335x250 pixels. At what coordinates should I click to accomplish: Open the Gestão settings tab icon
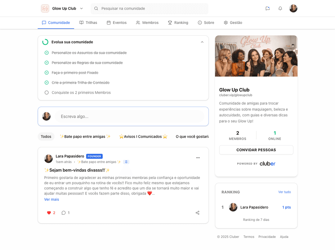pyautogui.click(x=225, y=22)
